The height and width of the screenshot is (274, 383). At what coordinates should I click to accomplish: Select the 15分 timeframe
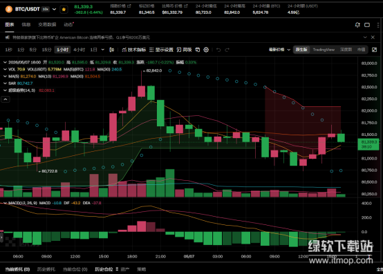[x=46, y=50]
